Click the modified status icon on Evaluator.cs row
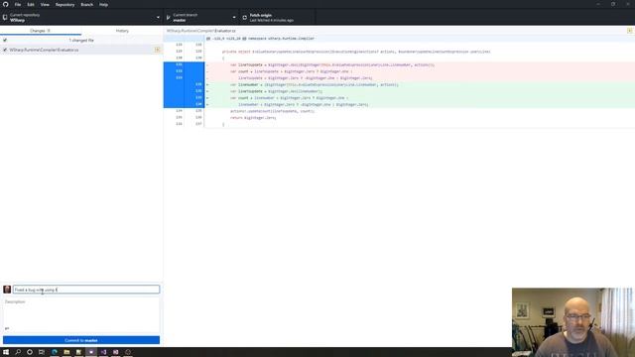The height and width of the screenshot is (357, 635). click(x=157, y=50)
